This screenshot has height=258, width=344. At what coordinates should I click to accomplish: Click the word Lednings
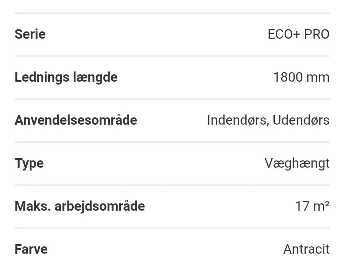click(42, 77)
